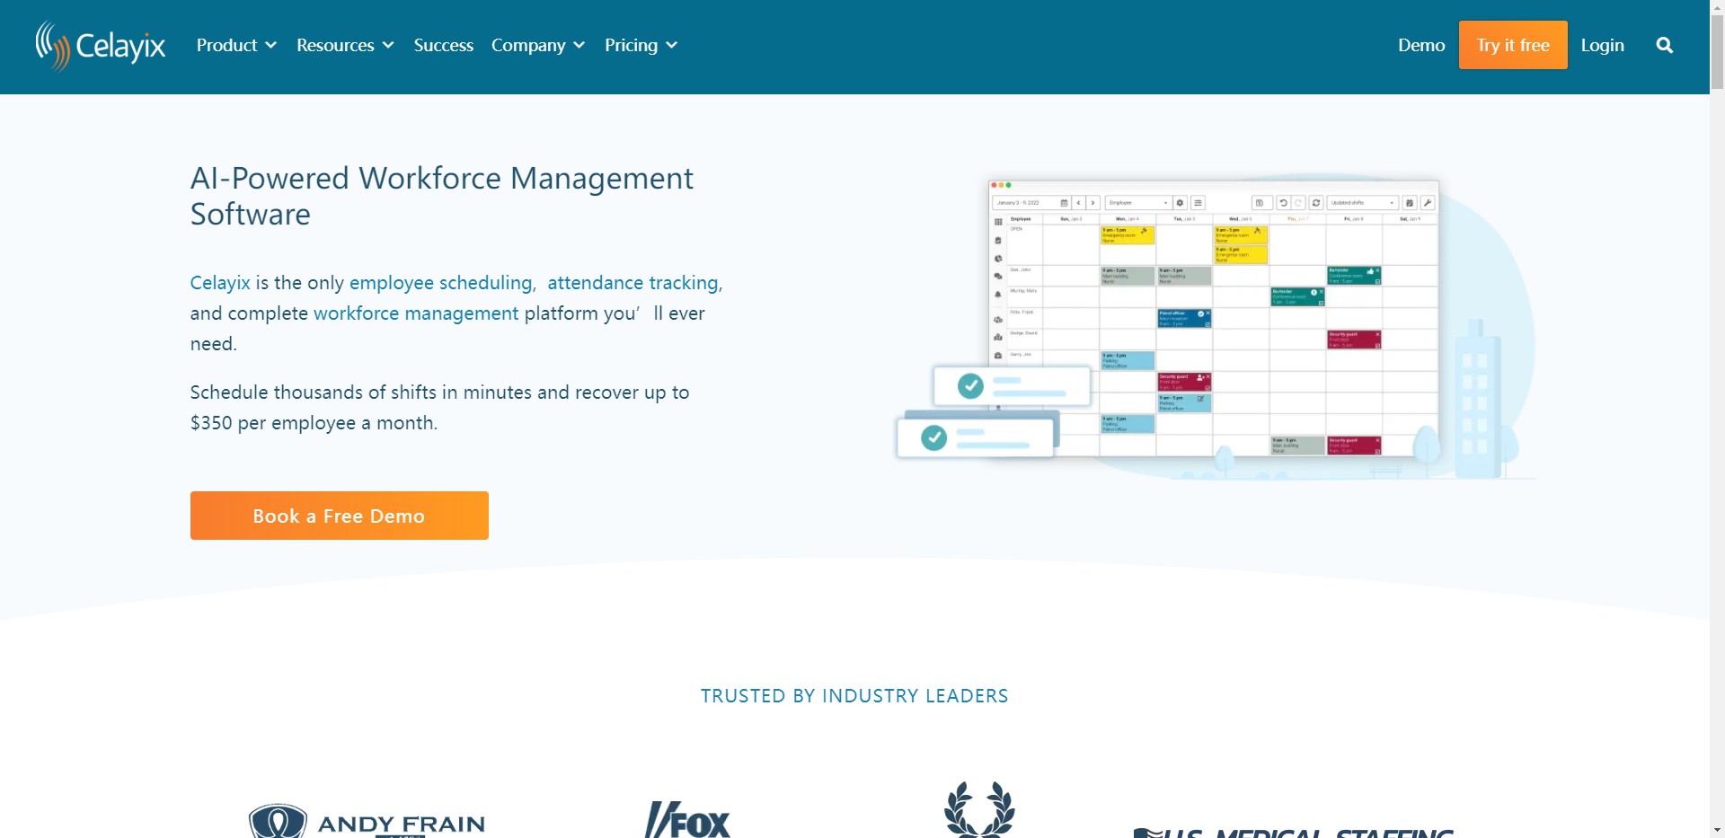Click the Fox company logo
This screenshot has height=838, width=1725.
[687, 820]
